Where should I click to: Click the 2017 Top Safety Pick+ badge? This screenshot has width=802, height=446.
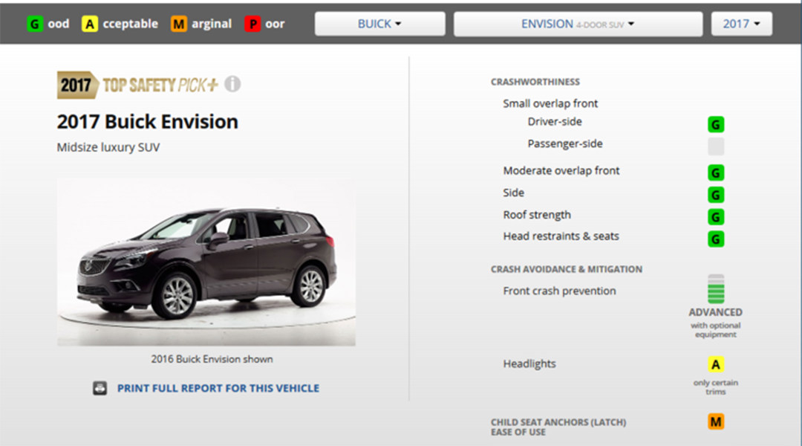pos(138,85)
